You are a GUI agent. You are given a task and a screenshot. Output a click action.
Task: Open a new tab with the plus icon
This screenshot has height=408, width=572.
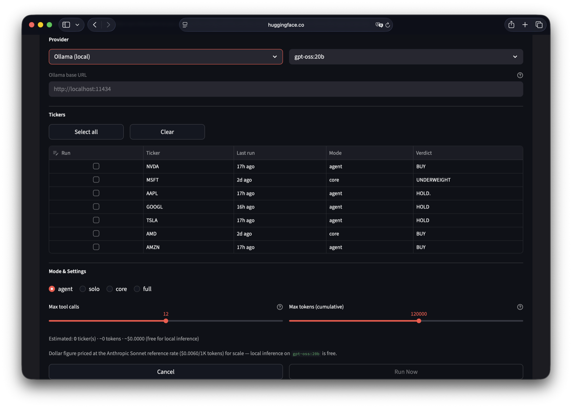[x=525, y=25]
